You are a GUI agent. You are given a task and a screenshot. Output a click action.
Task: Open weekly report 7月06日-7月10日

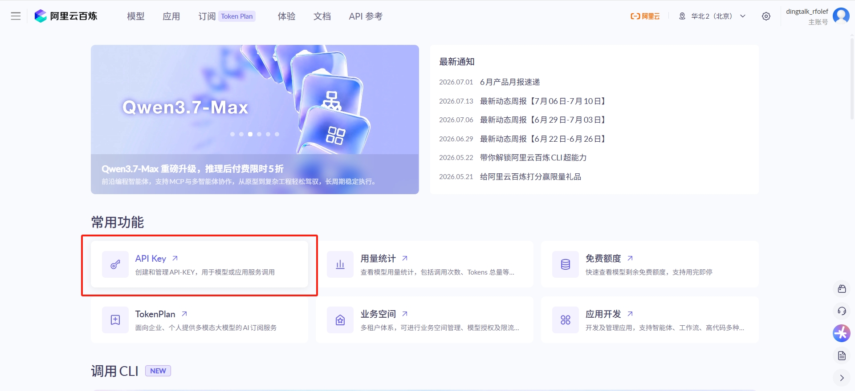(x=544, y=101)
